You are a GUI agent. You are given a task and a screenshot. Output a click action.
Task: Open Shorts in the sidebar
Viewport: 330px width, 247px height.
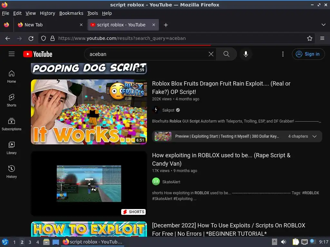(12, 100)
